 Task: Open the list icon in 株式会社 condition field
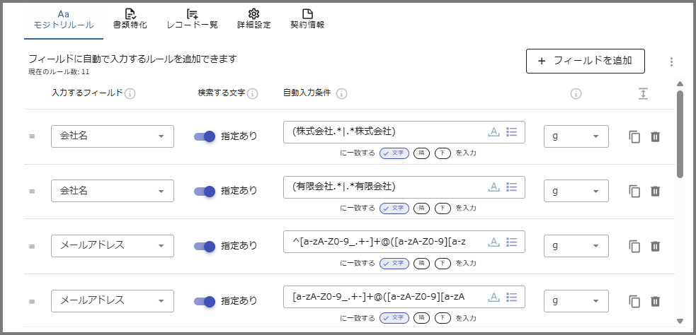click(x=513, y=131)
